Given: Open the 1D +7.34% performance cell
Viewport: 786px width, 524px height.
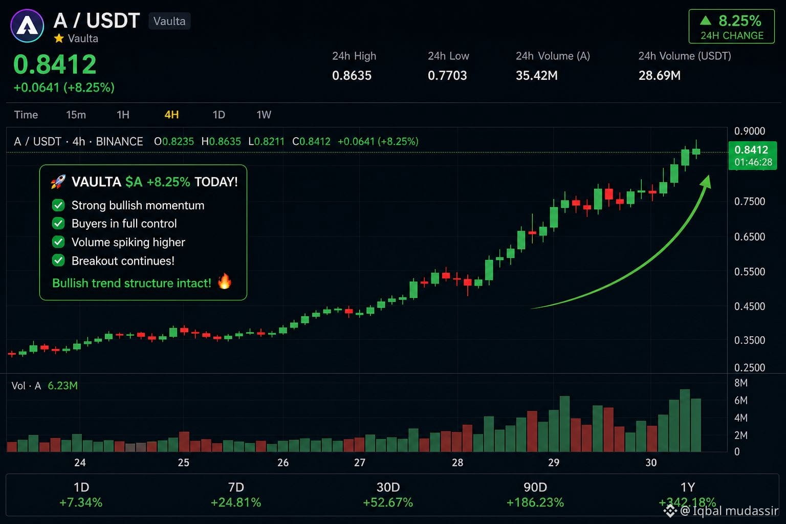Looking at the screenshot, I should pyautogui.click(x=81, y=495).
